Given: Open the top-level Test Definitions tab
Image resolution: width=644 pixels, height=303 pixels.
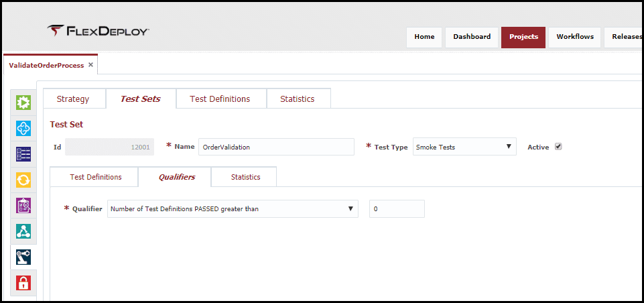Looking at the screenshot, I should click(220, 99).
